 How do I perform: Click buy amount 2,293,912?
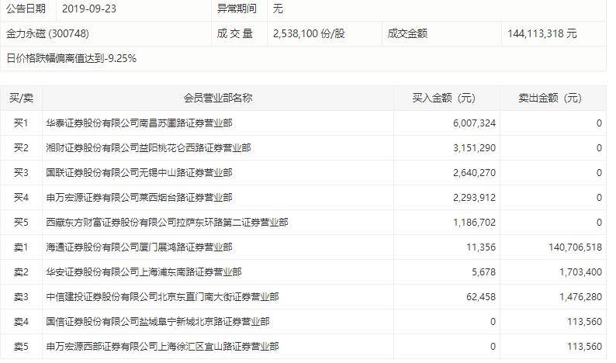pos(474,198)
